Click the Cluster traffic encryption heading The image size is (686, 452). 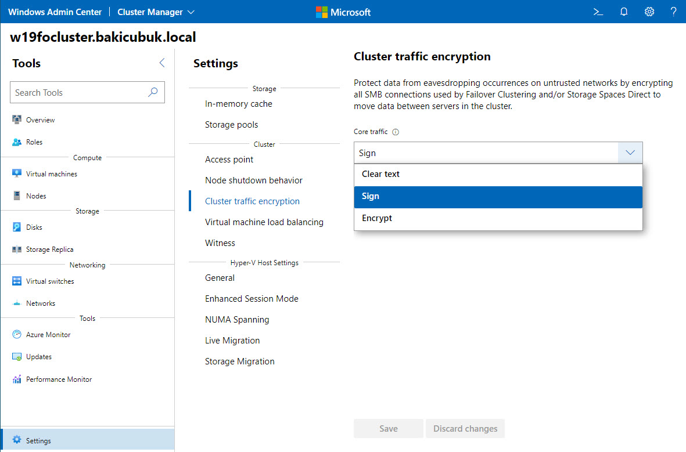(x=422, y=56)
